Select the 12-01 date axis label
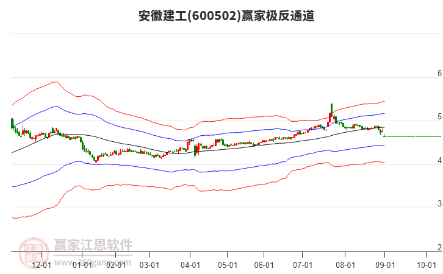Image resolution: width=443 pixels, height=274 pixels. point(41,265)
